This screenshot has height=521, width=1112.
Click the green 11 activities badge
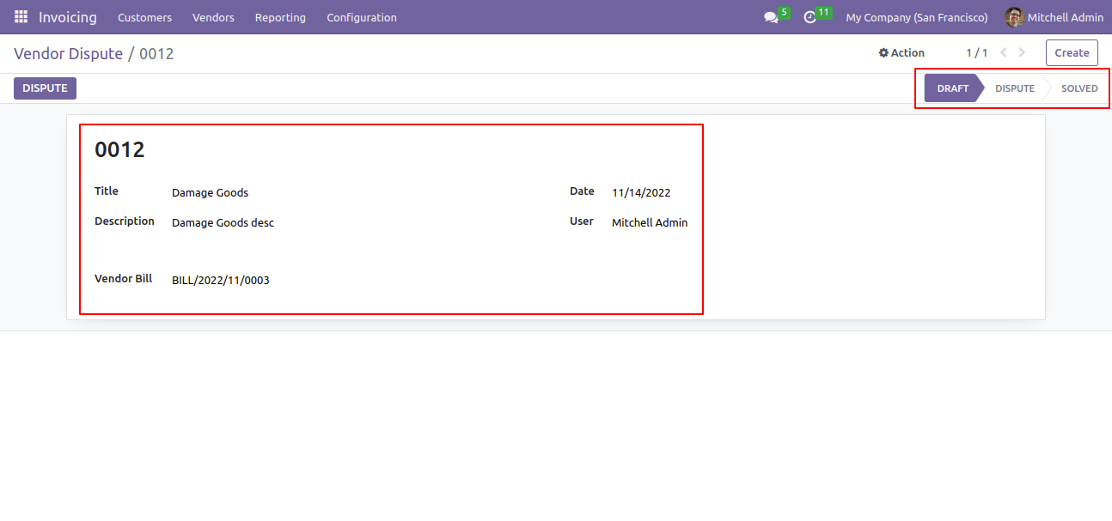(824, 12)
